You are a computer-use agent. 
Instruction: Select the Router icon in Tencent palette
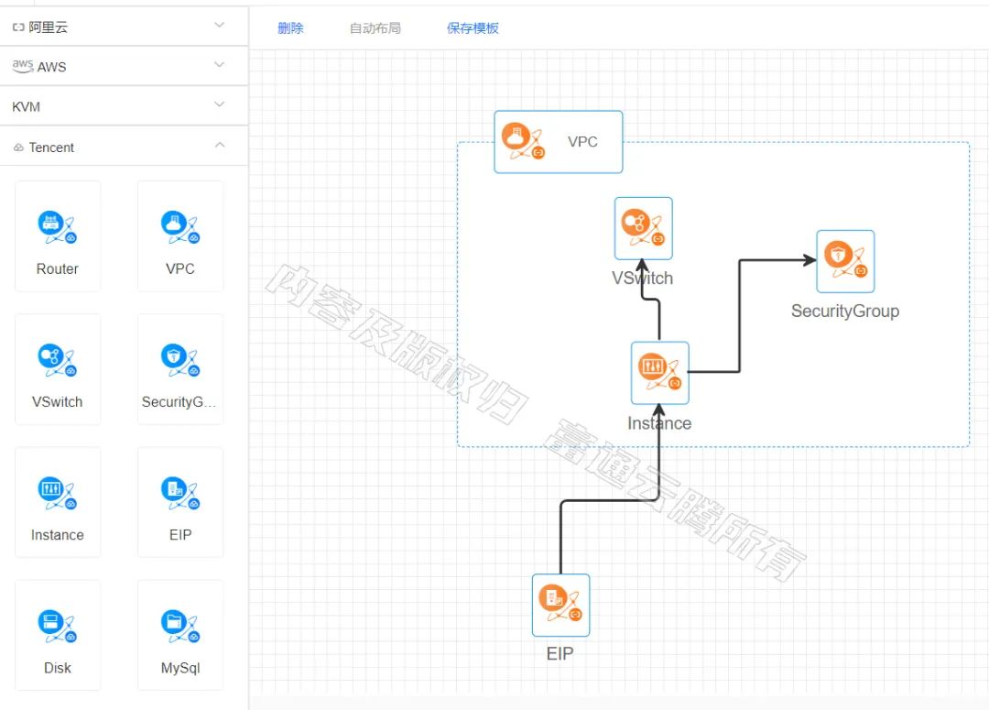click(57, 227)
